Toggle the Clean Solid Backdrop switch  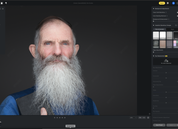coord(177,12)
